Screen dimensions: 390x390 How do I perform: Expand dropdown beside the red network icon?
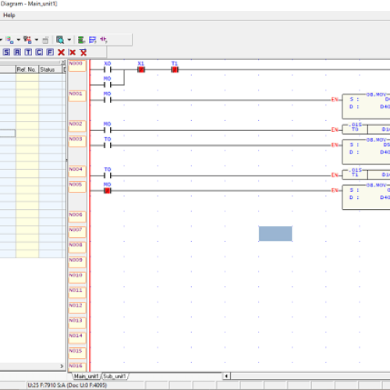(37, 40)
